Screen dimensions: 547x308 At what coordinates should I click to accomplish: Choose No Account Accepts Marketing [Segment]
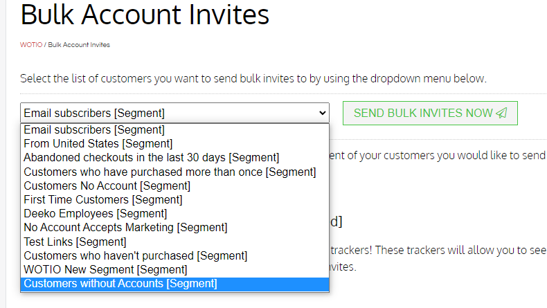click(x=174, y=228)
